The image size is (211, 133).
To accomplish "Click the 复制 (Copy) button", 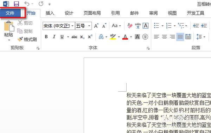I will (25, 31).
